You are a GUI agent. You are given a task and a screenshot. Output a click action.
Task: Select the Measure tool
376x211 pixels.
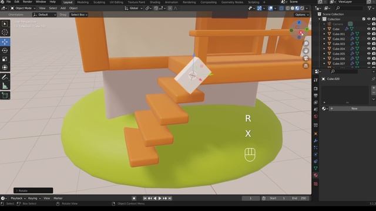coord(5,86)
